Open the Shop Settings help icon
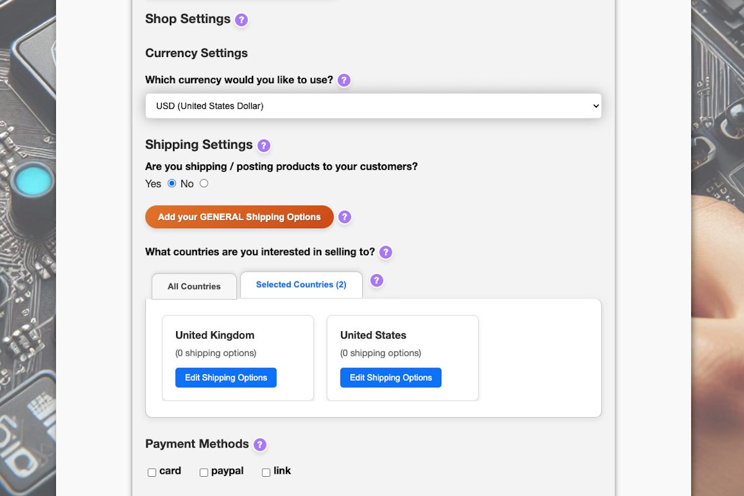744x496 pixels. point(241,20)
